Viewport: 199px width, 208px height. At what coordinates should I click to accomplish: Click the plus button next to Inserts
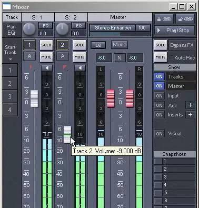click(190, 115)
